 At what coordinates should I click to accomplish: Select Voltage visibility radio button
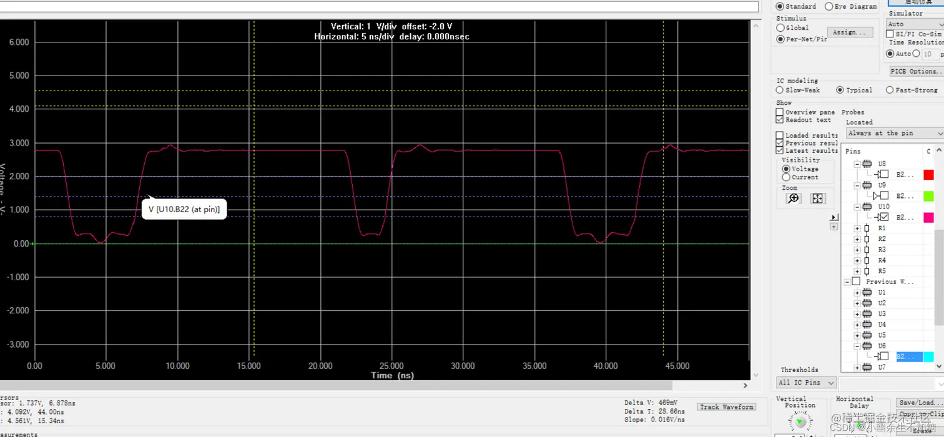coord(786,169)
